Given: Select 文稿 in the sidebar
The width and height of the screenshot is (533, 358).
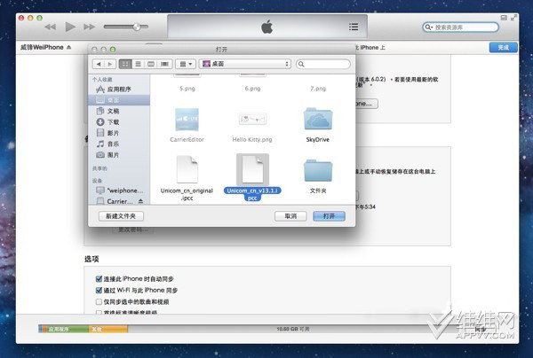Looking at the screenshot, I should click(x=119, y=111).
